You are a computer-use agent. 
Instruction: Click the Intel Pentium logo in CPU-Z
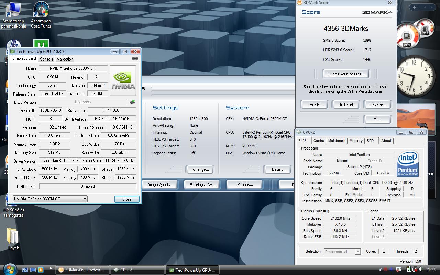408,164
